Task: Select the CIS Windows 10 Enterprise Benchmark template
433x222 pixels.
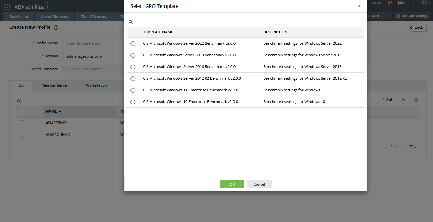Action: point(133,102)
